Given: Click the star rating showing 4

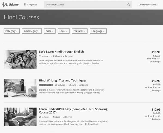Looking at the screenshot, I should pyautogui.click(x=153, y=59).
